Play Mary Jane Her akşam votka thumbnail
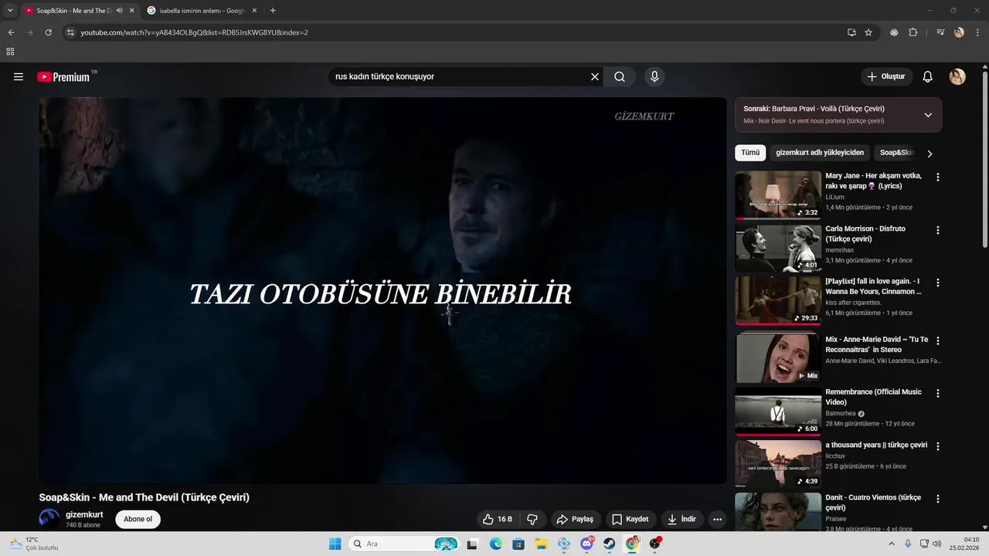This screenshot has width=989, height=556. 778,195
